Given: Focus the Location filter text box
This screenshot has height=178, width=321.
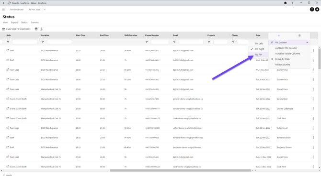Looking at the screenshot, I should 59,42.
